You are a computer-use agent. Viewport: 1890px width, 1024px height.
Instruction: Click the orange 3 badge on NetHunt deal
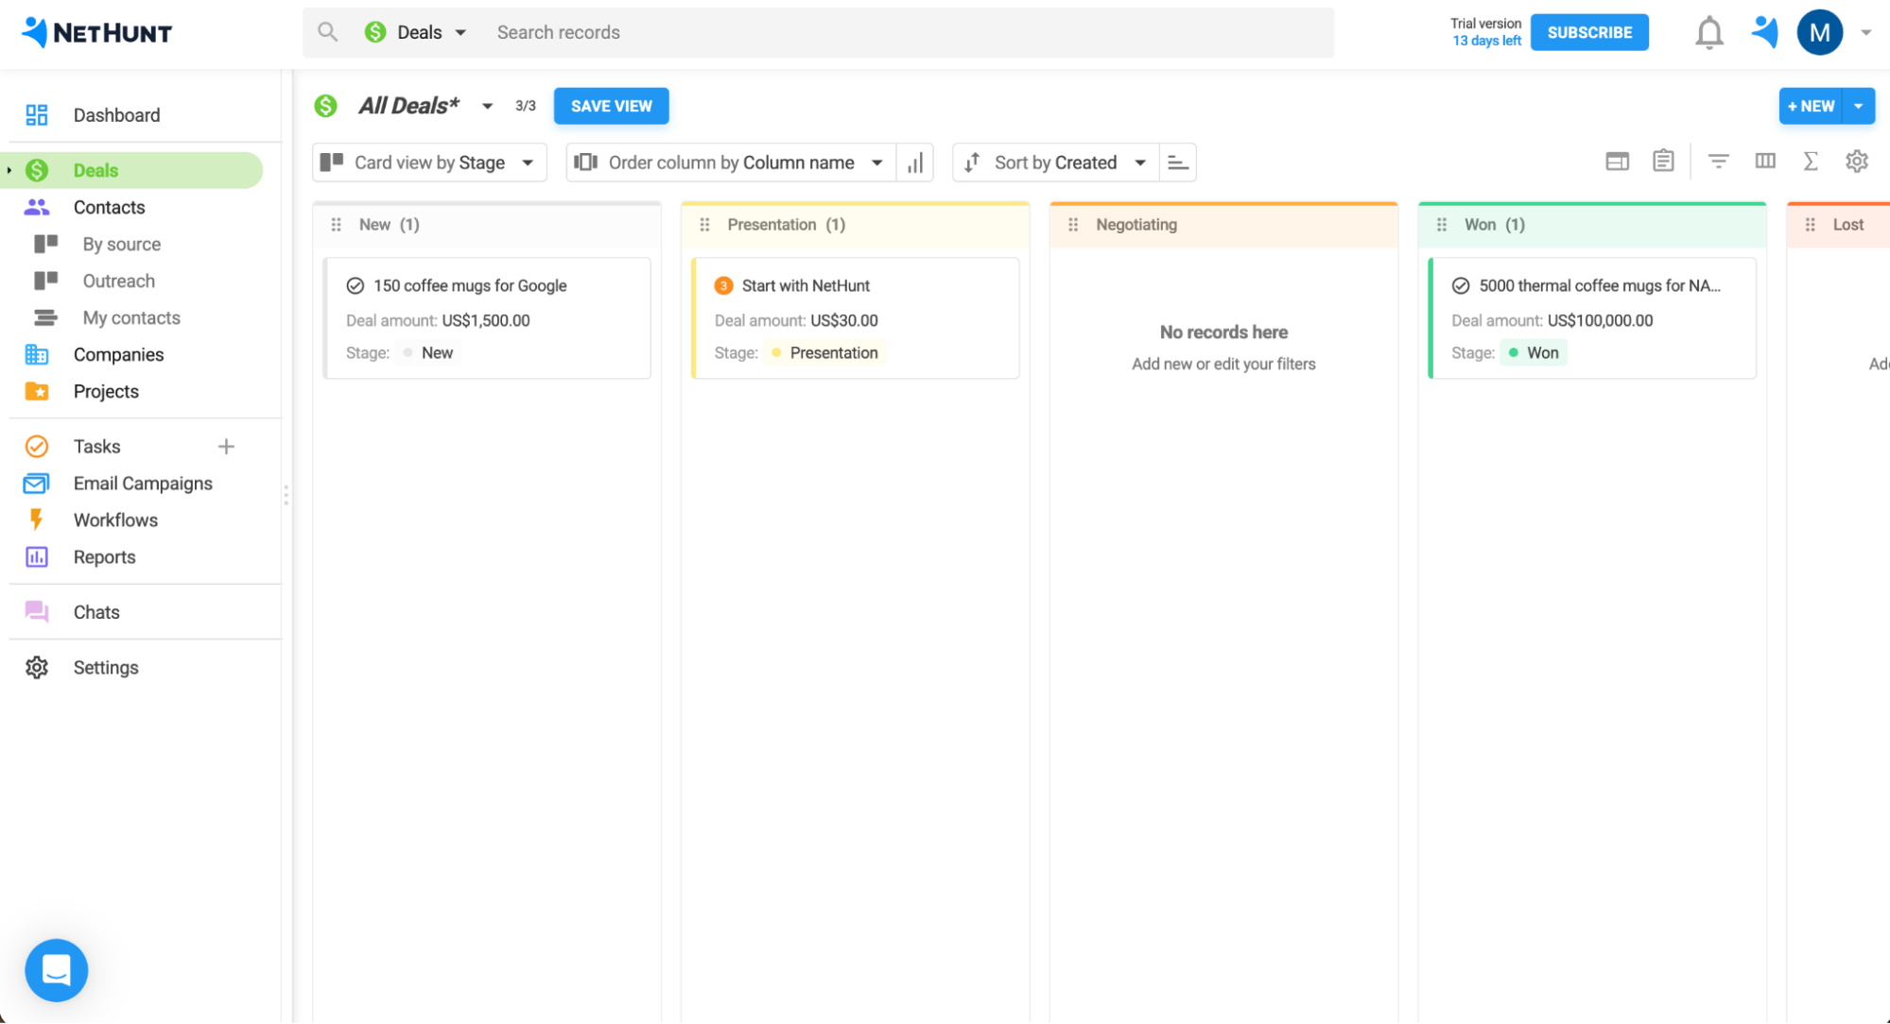pos(723,285)
